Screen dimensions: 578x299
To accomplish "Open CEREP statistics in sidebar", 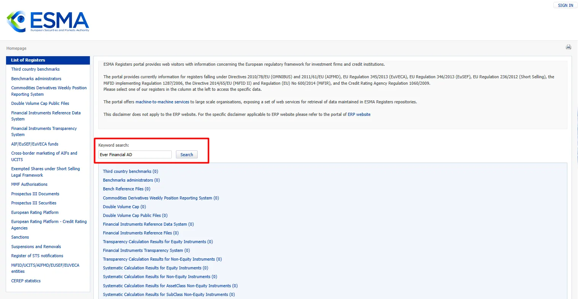I will (x=26, y=281).
